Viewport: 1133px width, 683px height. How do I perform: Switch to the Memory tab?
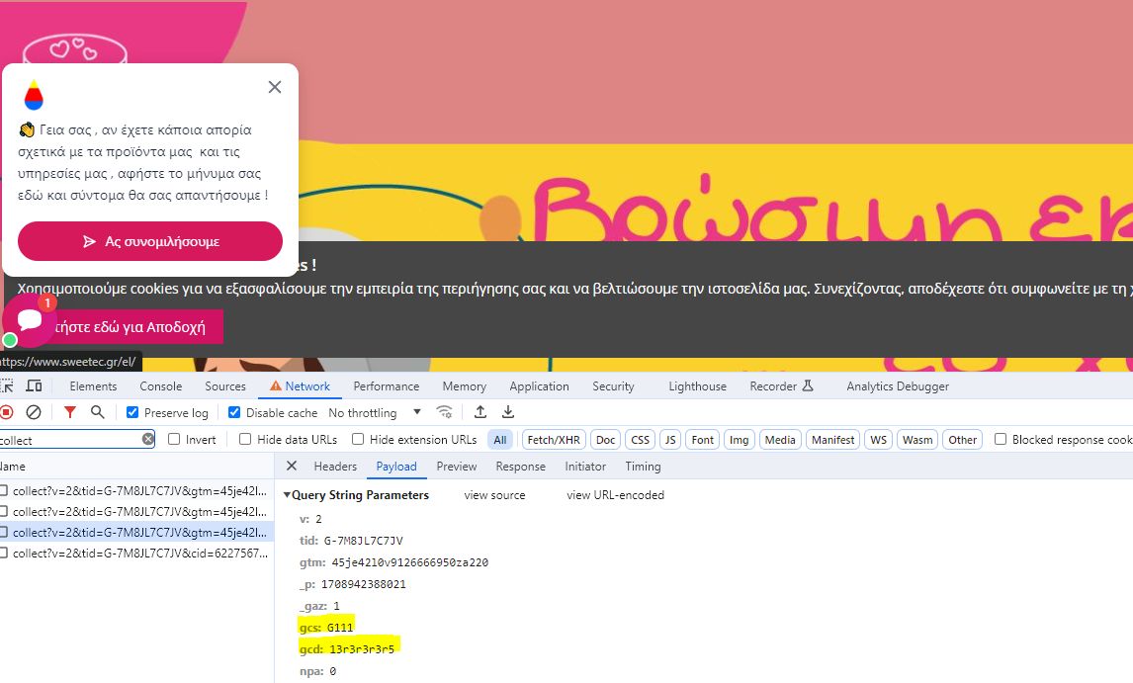pyautogui.click(x=464, y=385)
